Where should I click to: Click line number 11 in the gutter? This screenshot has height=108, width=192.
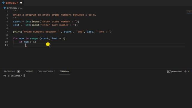tap(6, 45)
